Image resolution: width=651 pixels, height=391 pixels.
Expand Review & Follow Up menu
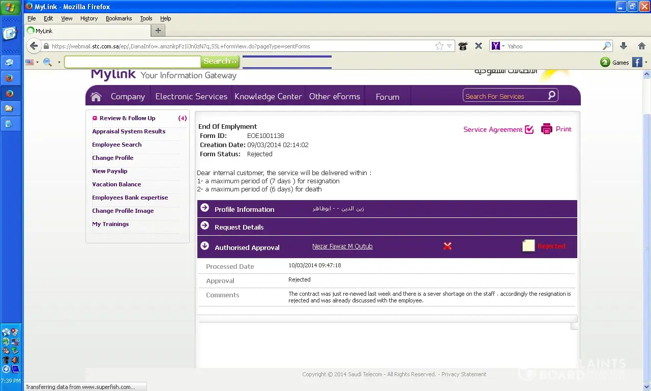pos(95,118)
